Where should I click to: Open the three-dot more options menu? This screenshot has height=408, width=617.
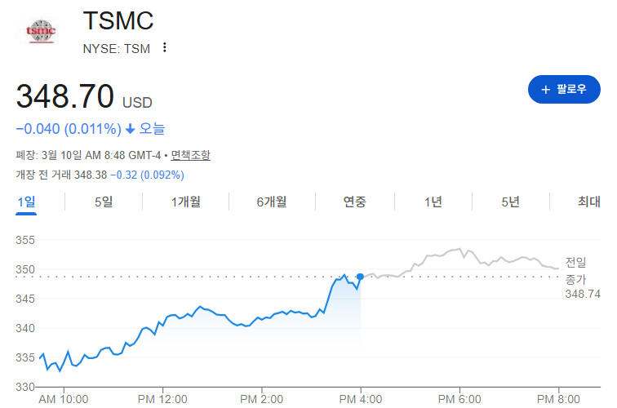pyautogui.click(x=165, y=47)
